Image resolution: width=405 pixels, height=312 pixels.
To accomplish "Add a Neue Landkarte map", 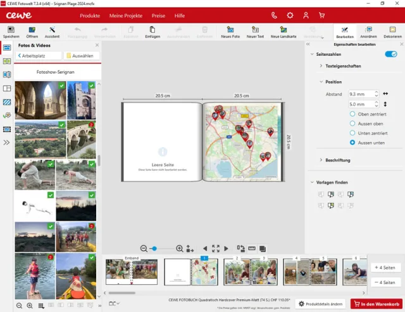I will 283,30.
